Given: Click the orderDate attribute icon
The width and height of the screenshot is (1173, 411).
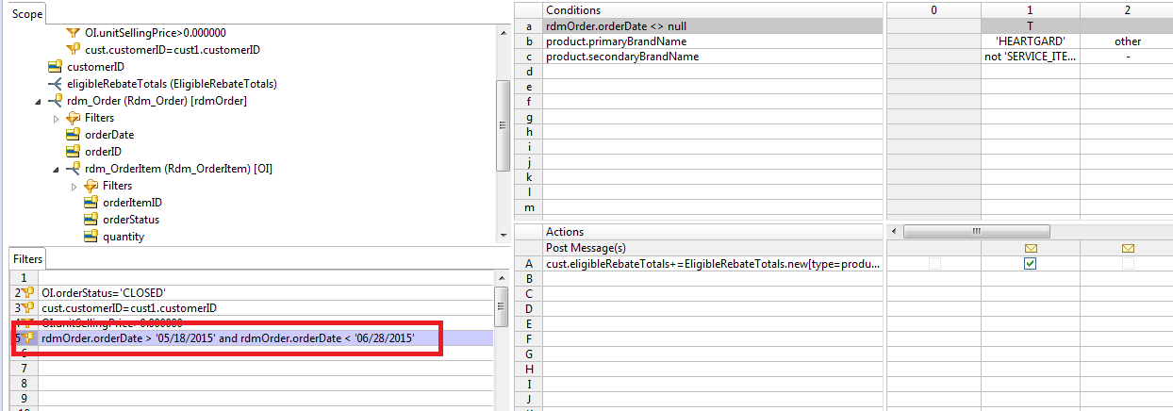Looking at the screenshot, I should (73, 135).
